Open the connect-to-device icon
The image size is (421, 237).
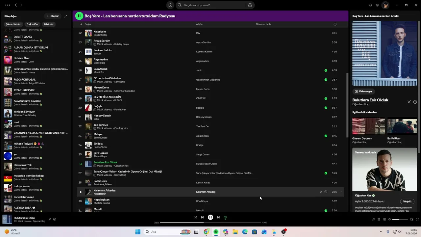click(384, 219)
